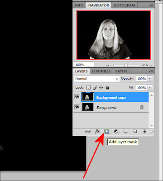Click the 'Fill:' label
Image resolution: width=163 pixels, height=181 pixels.
click(132, 87)
